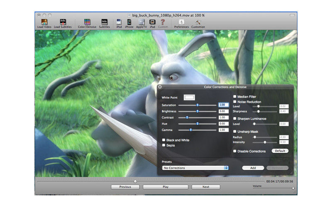
Task: Open Preferences from the toolbar
Action: pyautogui.click(x=181, y=24)
